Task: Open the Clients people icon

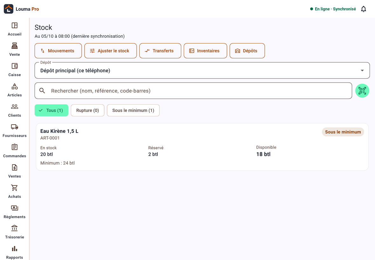Action: [15, 107]
